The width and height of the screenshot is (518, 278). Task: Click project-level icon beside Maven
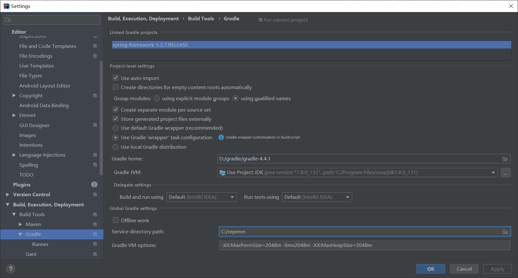tap(95, 224)
